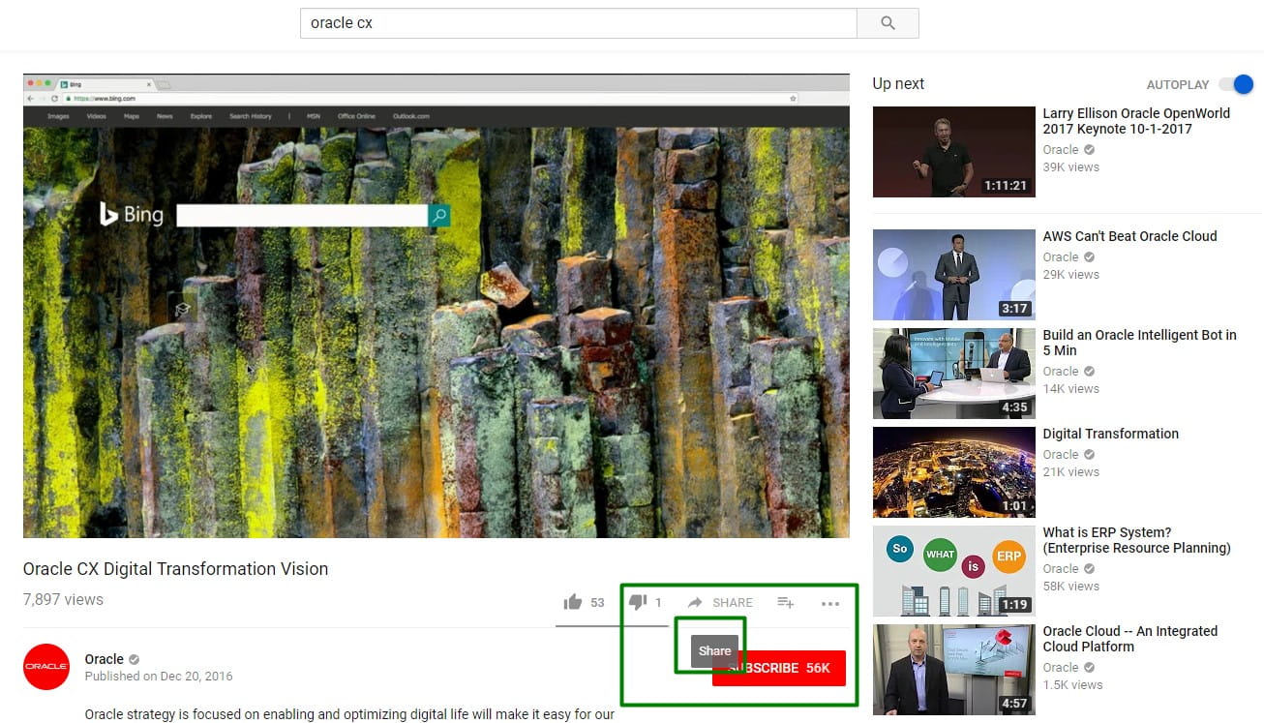Play What is ERP System thumbnail
1264x723 pixels.
tap(954, 571)
